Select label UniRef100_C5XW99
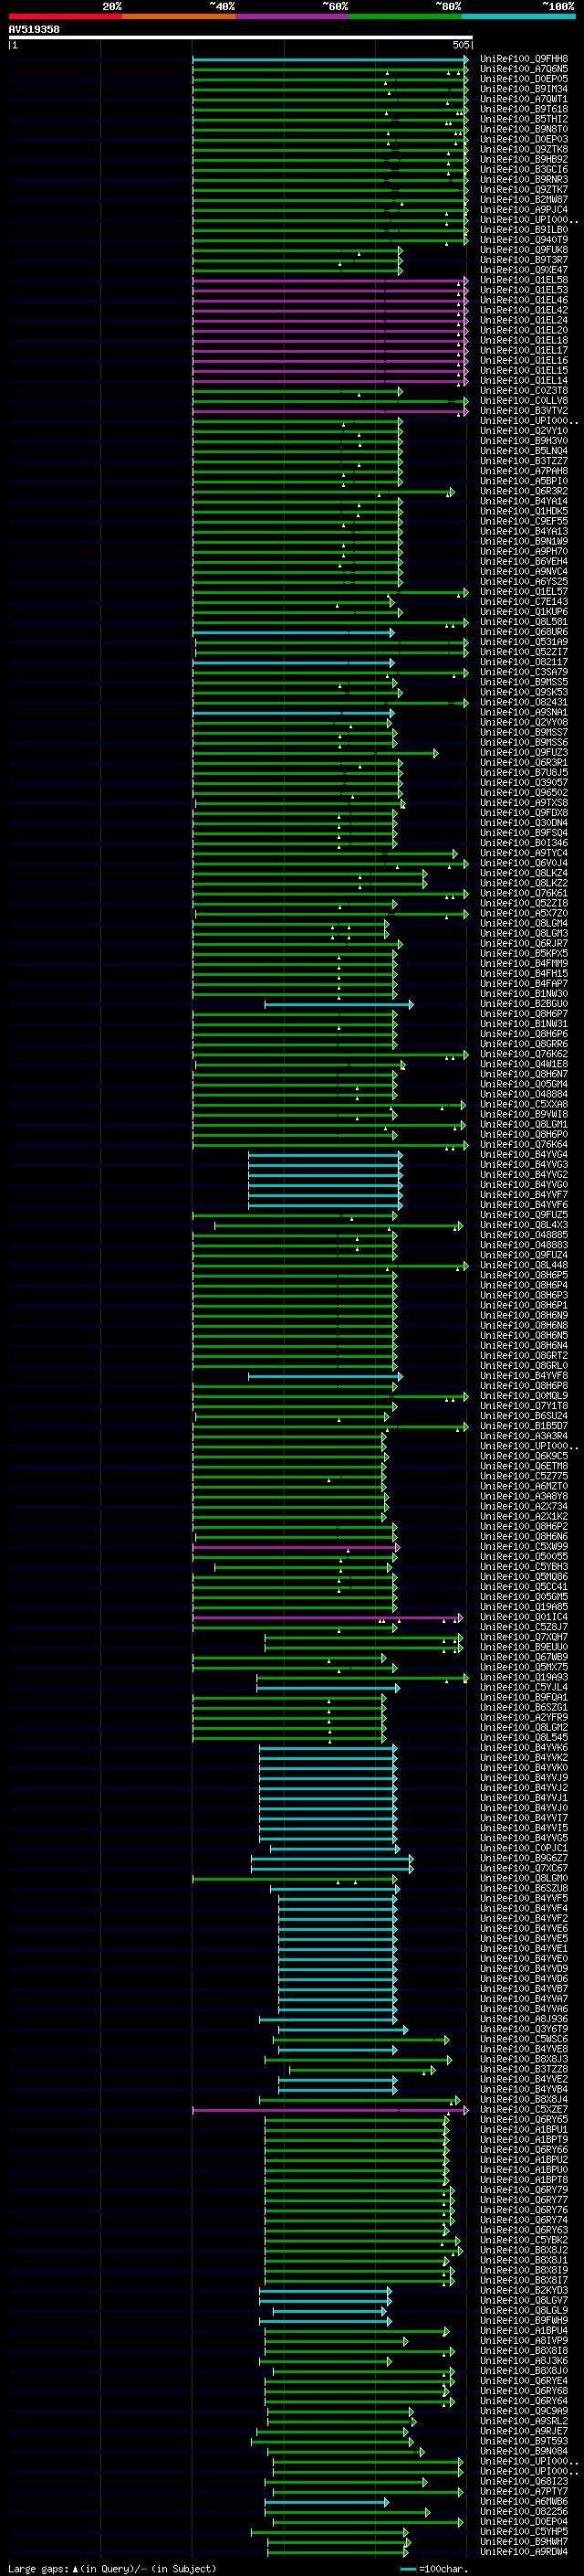Screen dimensions: 584x2576 coord(524,1547)
